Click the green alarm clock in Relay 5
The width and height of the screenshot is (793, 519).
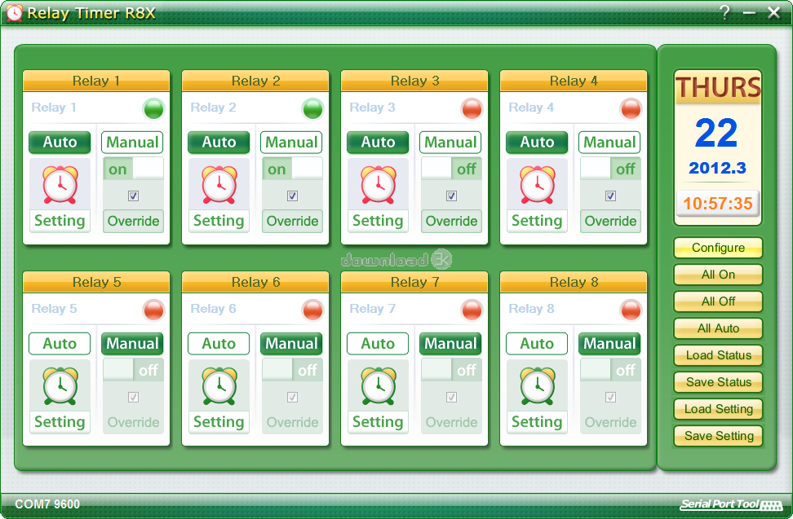[60, 385]
